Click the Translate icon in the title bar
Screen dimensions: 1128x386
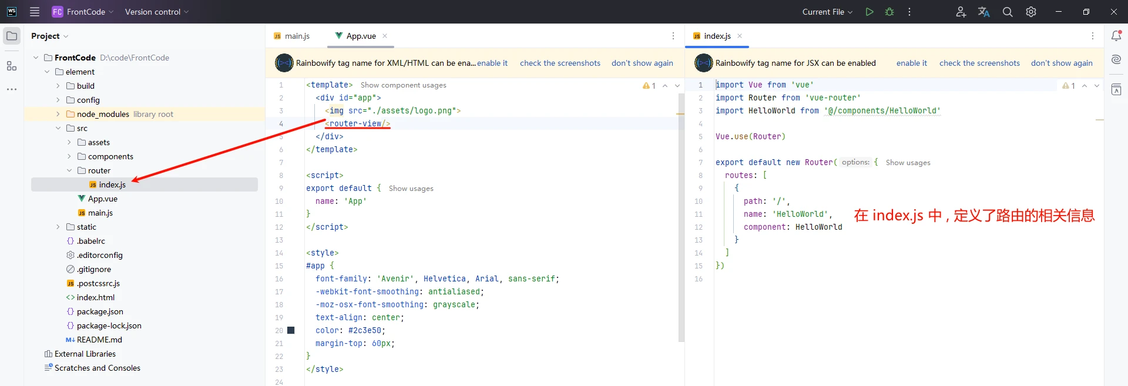[x=984, y=12]
